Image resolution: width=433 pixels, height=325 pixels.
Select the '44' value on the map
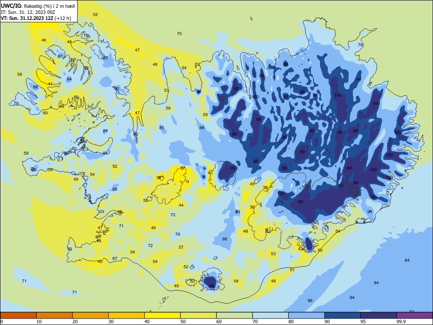pyautogui.click(x=181, y=205)
